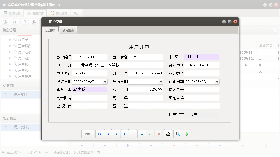Click the print preview magnifier icon
Image resolution: width=280 pixels, height=157 pixels.
(x=177, y=134)
